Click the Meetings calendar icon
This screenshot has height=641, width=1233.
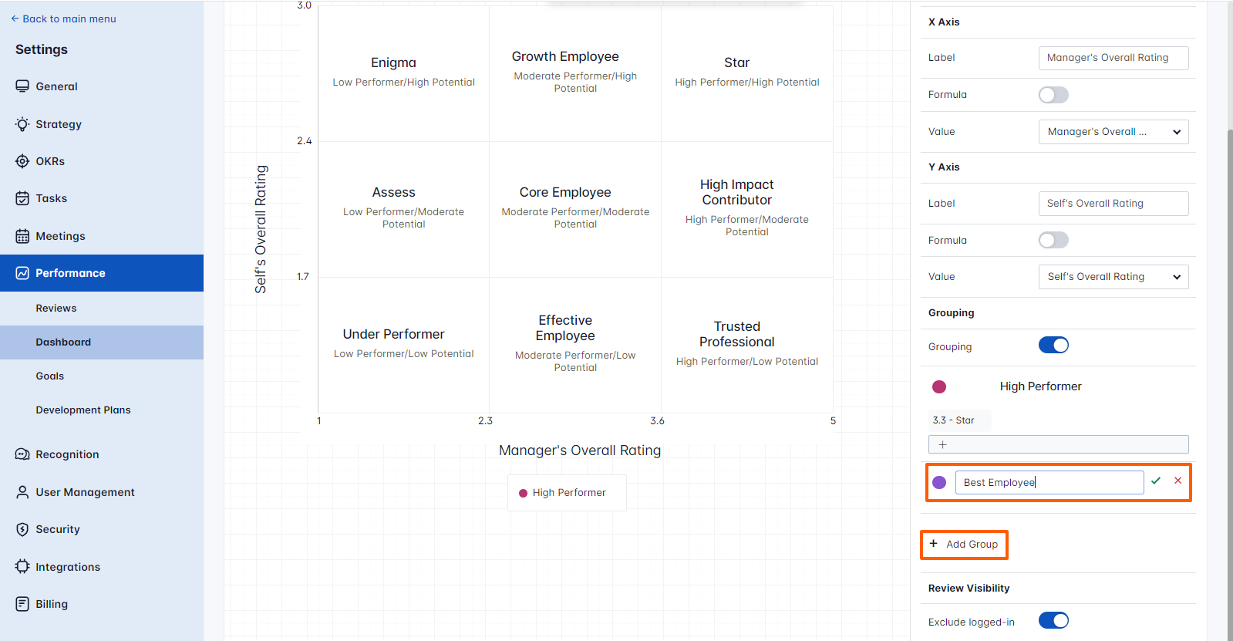(22, 236)
